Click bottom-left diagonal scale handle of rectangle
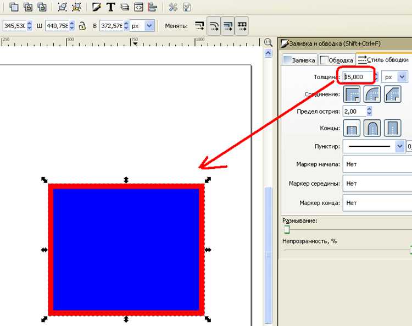The width and height of the screenshot is (412, 326). [x=44, y=319]
